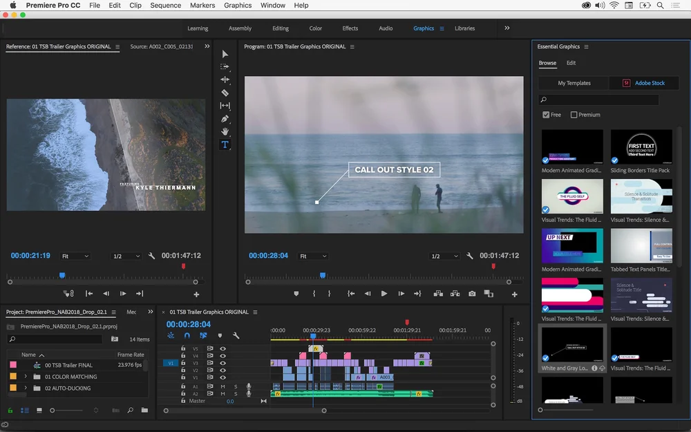Open Program monitor settings wrench

coord(470,256)
